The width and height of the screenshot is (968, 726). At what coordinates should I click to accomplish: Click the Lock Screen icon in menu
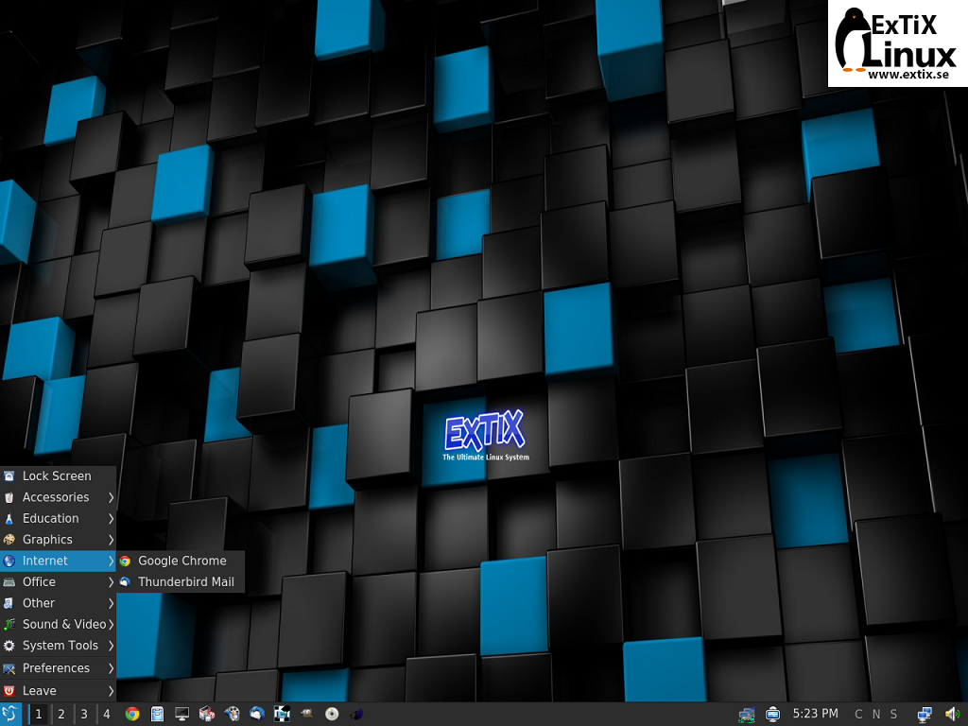pyautogui.click(x=9, y=476)
